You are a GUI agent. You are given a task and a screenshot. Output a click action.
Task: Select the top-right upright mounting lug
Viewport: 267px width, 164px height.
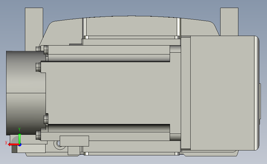pos(229,22)
